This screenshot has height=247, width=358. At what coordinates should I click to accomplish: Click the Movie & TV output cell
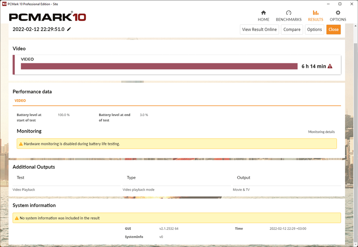(241, 190)
